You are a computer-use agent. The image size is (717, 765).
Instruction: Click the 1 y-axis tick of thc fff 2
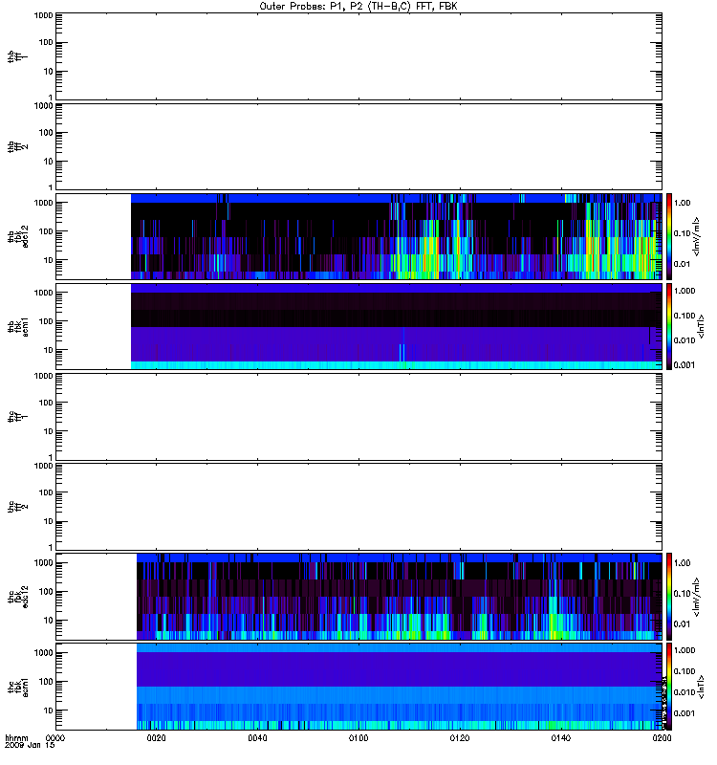[x=51, y=547]
